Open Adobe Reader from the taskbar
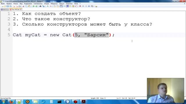Viewport: 186px width, 104px height. [x=83, y=102]
